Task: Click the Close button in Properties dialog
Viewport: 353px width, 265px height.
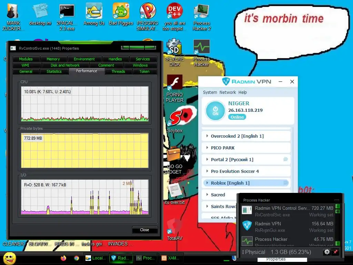Action: [144, 230]
